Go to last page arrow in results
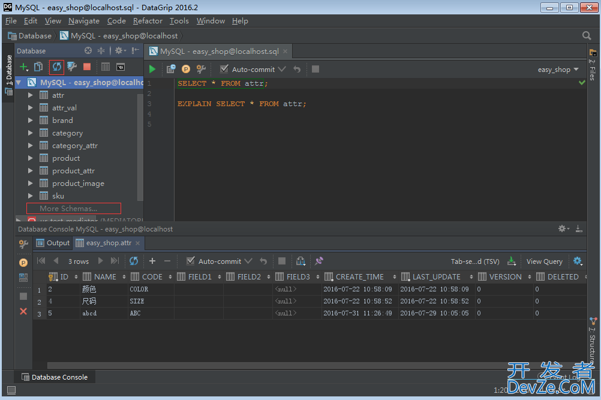This screenshot has height=400, width=601. [115, 261]
